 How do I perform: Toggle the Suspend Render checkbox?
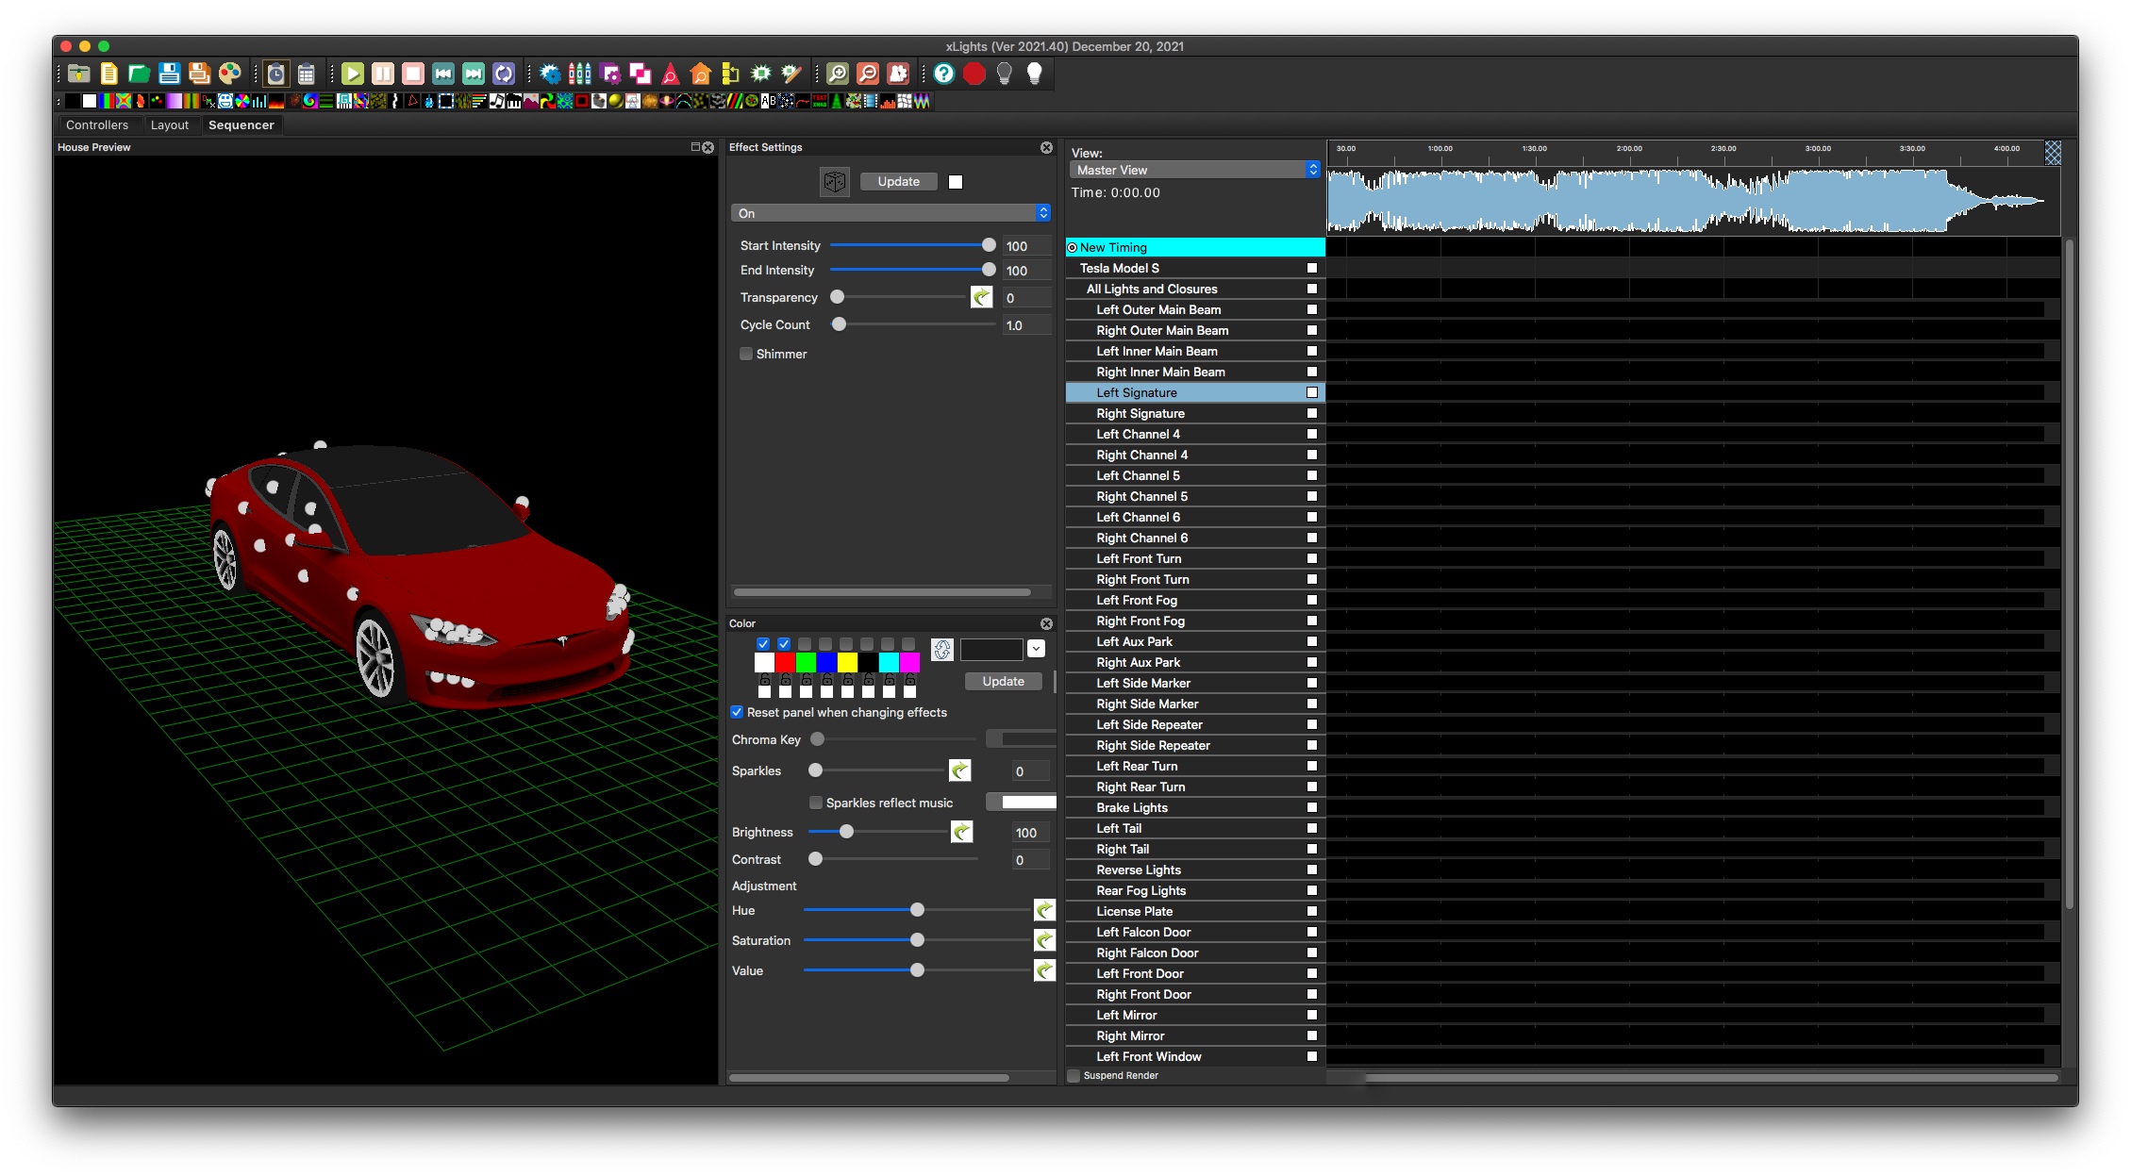(x=1074, y=1076)
